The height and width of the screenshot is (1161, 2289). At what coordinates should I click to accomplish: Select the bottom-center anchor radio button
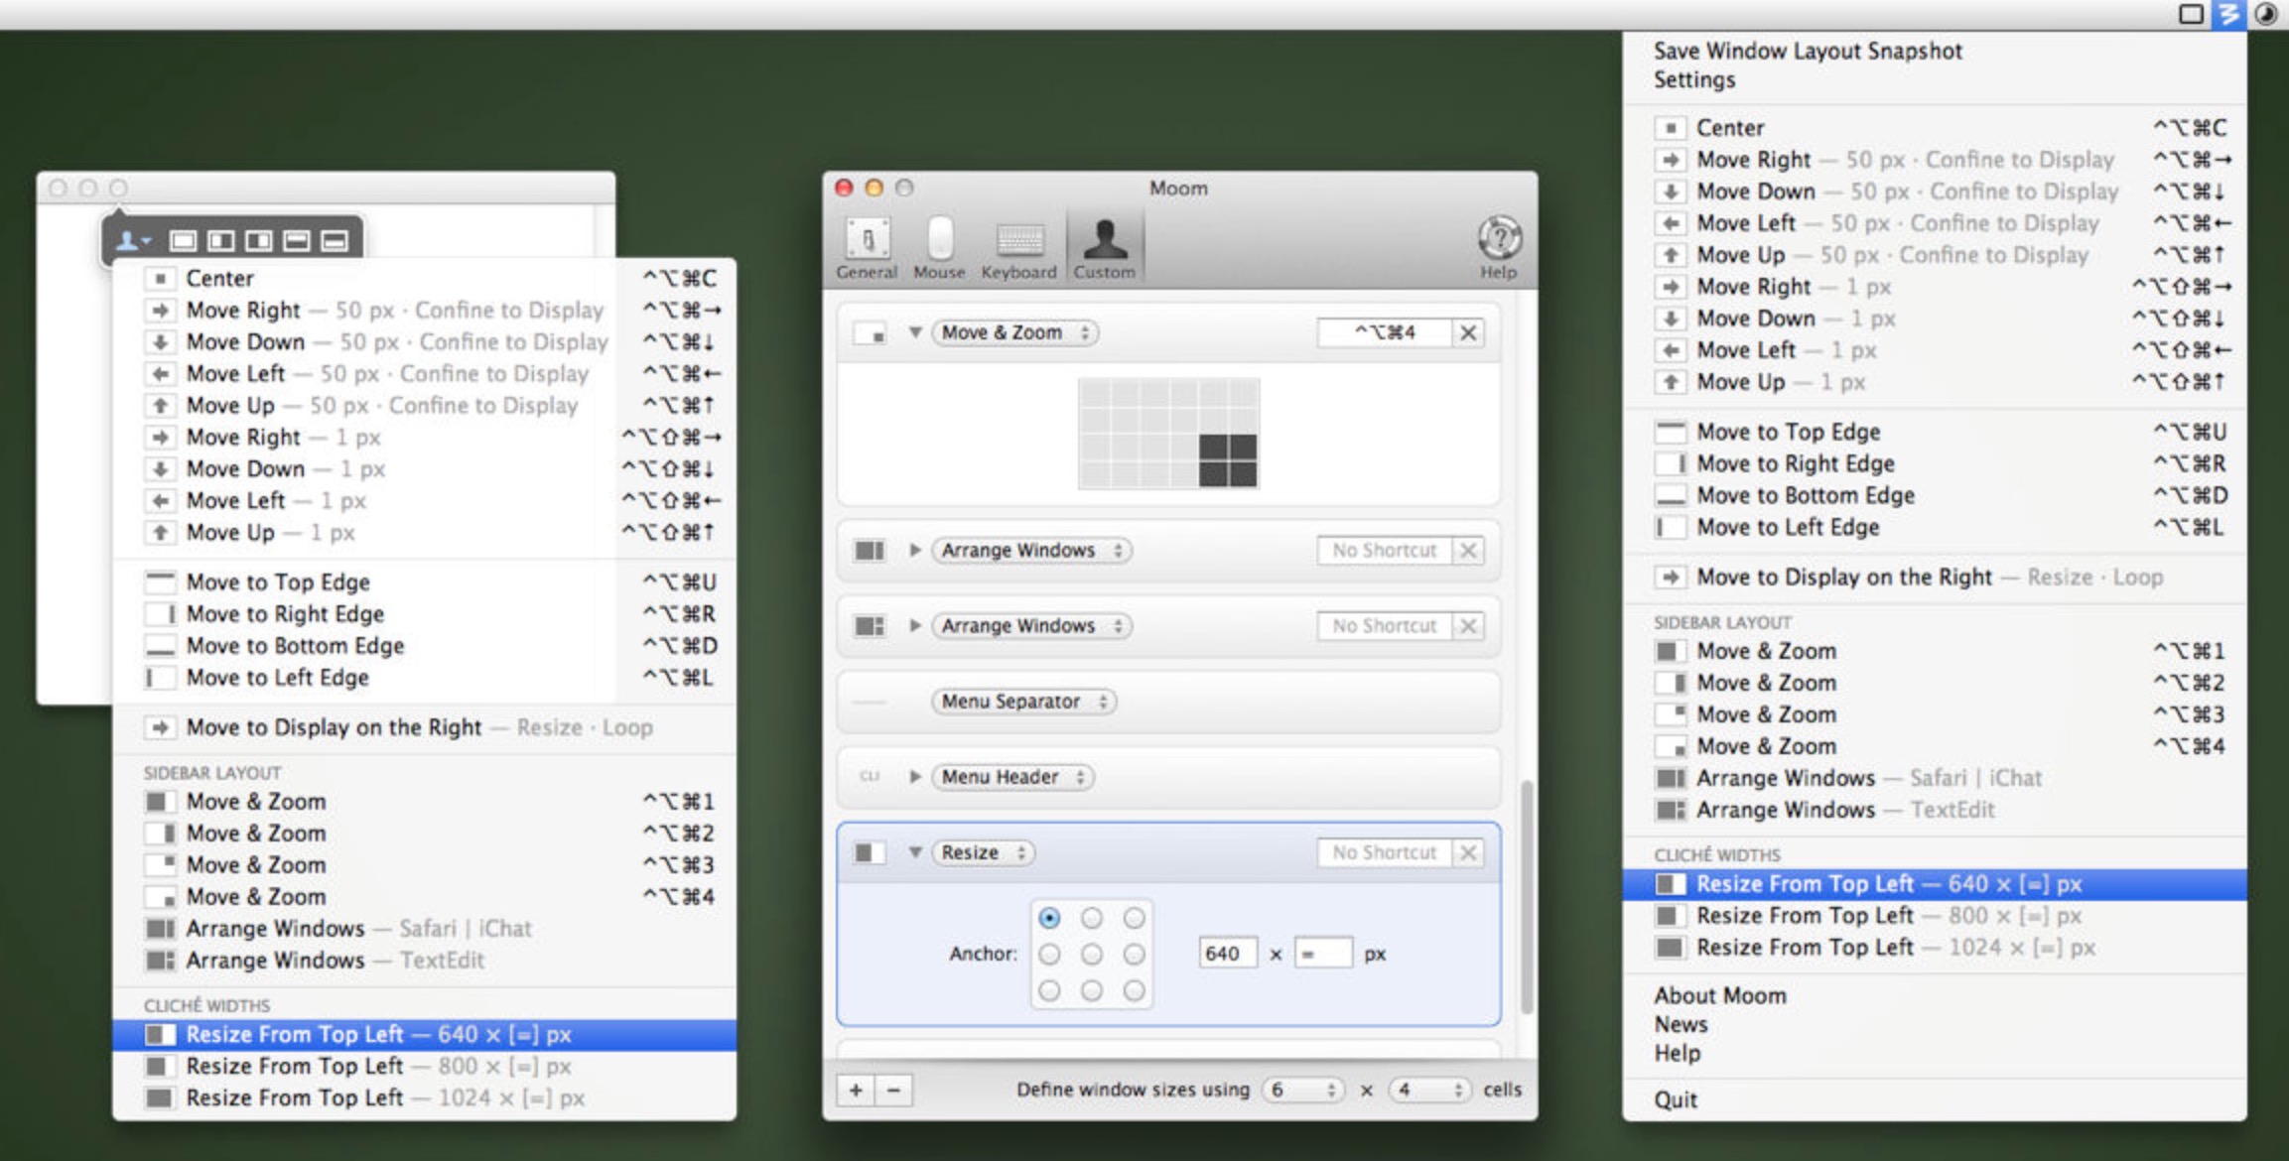(1092, 990)
